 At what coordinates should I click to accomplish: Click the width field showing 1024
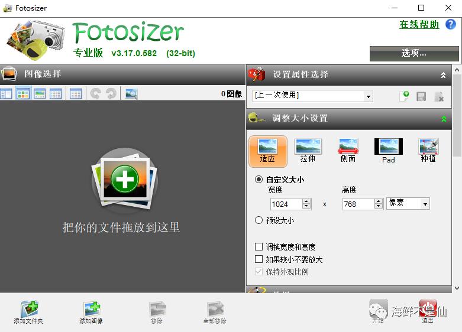coord(286,204)
